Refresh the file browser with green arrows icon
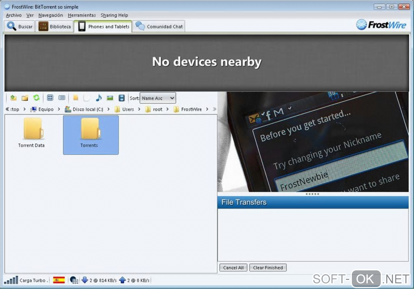The width and height of the screenshot is (414, 289). [x=37, y=98]
